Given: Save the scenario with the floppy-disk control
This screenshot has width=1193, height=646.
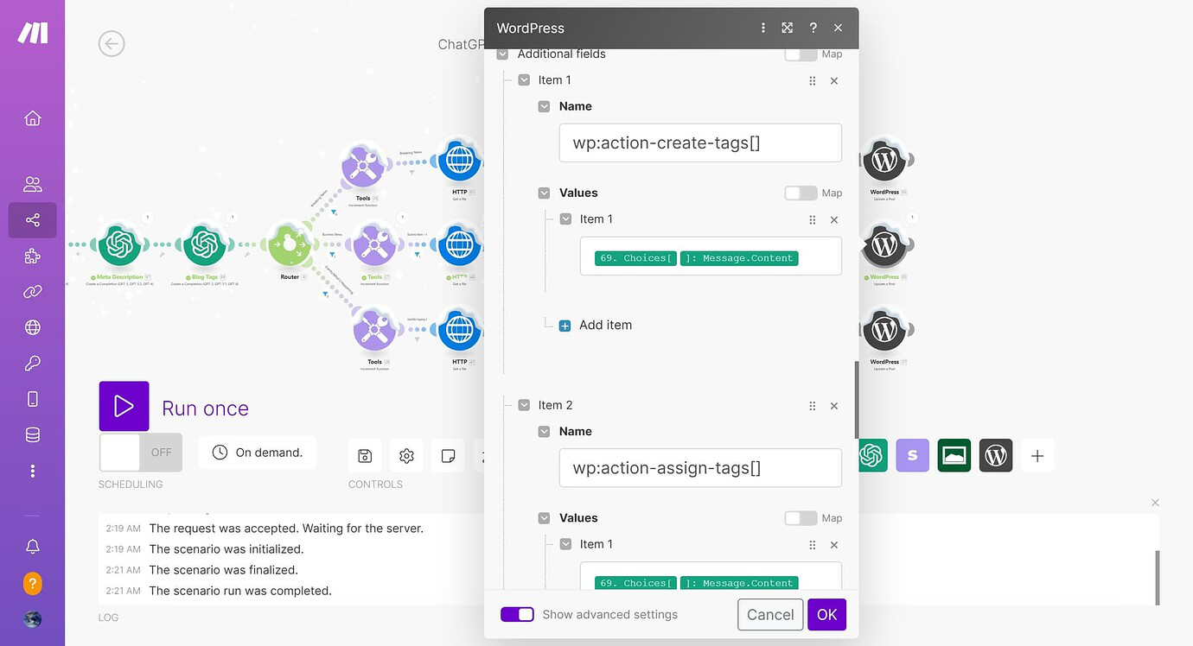Looking at the screenshot, I should 365,455.
